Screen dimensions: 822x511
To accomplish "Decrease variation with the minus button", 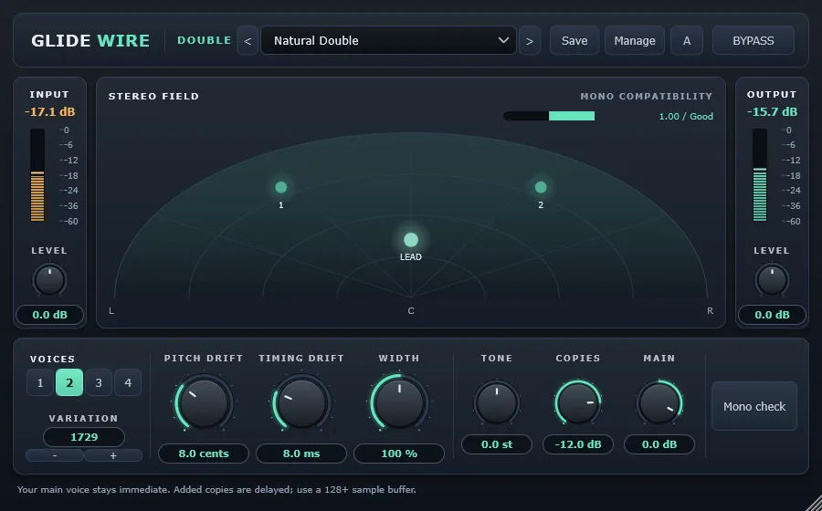I will [55, 455].
